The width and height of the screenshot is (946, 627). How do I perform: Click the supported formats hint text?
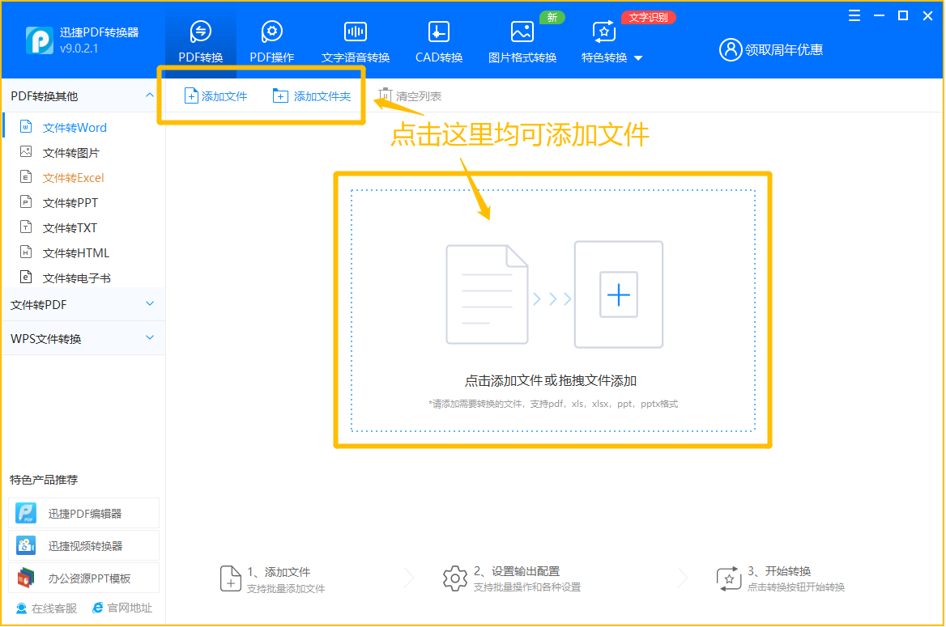pyautogui.click(x=553, y=404)
